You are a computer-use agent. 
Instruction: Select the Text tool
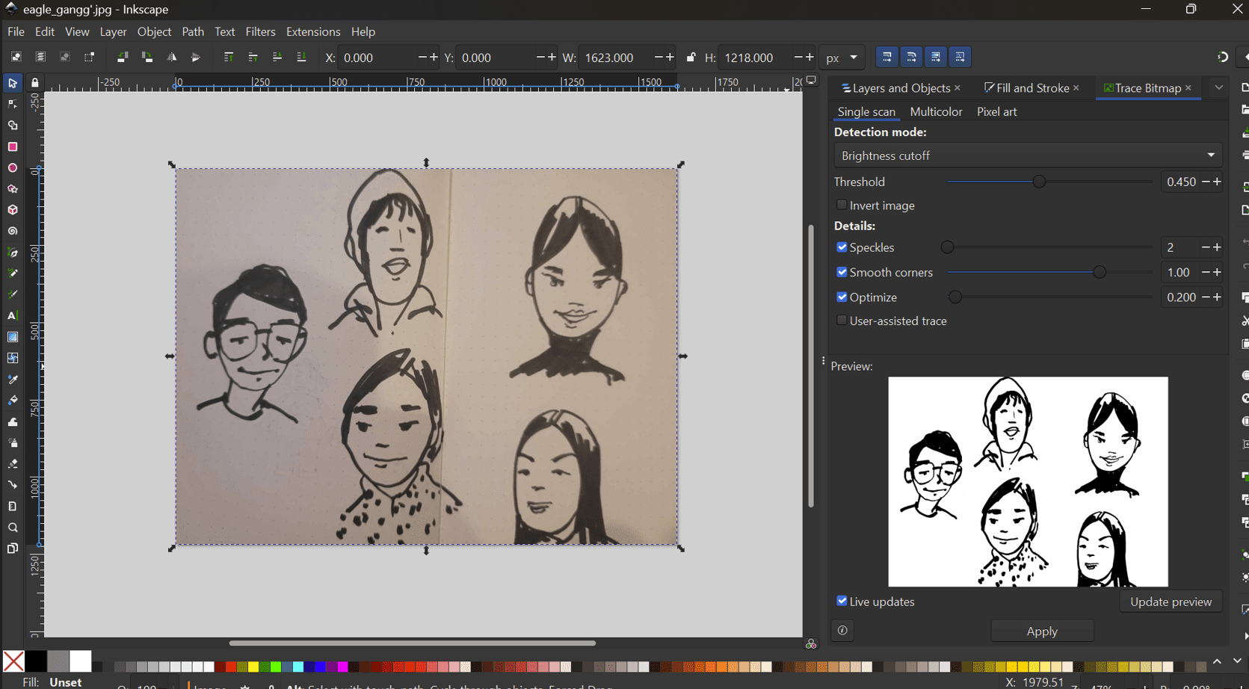13,316
